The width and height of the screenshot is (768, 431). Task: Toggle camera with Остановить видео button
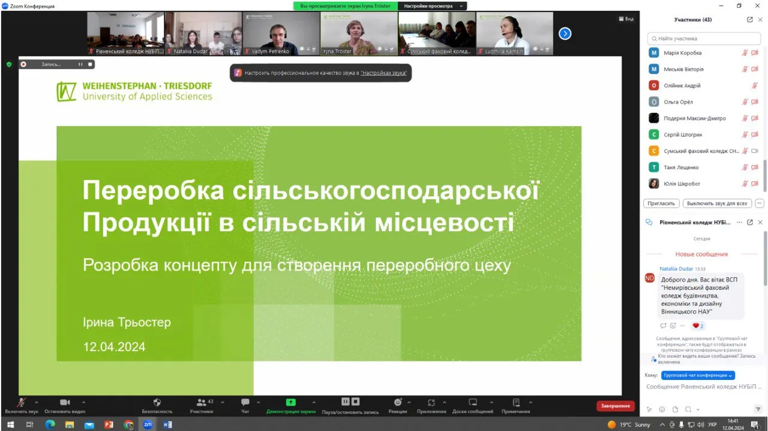click(65, 403)
